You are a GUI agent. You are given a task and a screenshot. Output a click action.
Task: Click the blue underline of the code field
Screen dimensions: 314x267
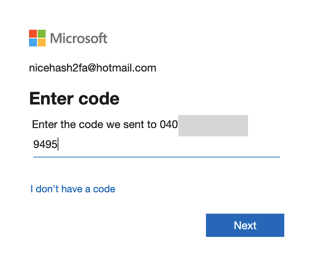click(156, 157)
